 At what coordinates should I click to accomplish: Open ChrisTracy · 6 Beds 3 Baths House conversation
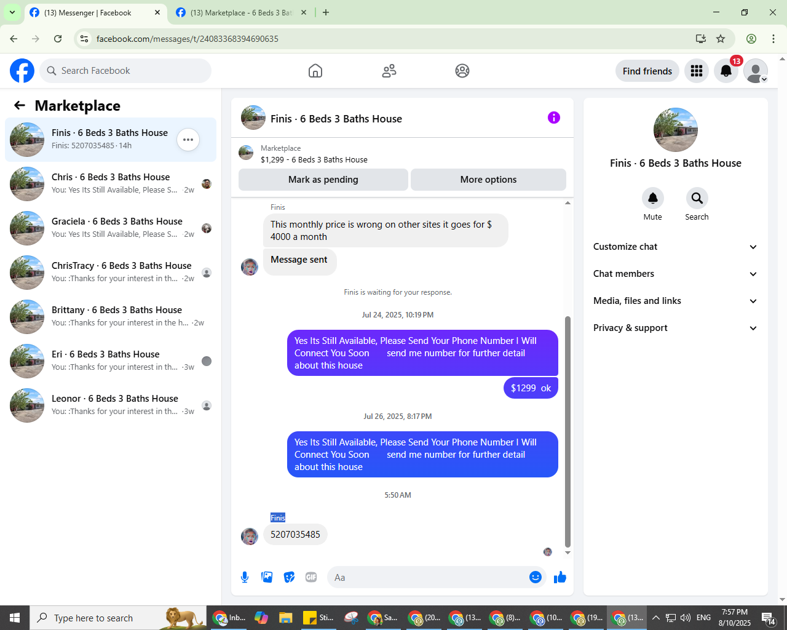click(x=111, y=273)
